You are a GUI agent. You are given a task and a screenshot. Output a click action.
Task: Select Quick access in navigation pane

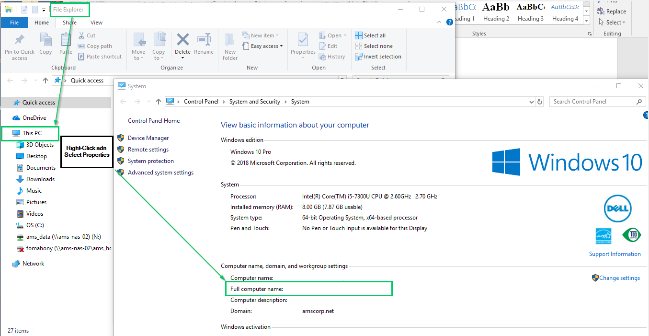pyautogui.click(x=39, y=103)
